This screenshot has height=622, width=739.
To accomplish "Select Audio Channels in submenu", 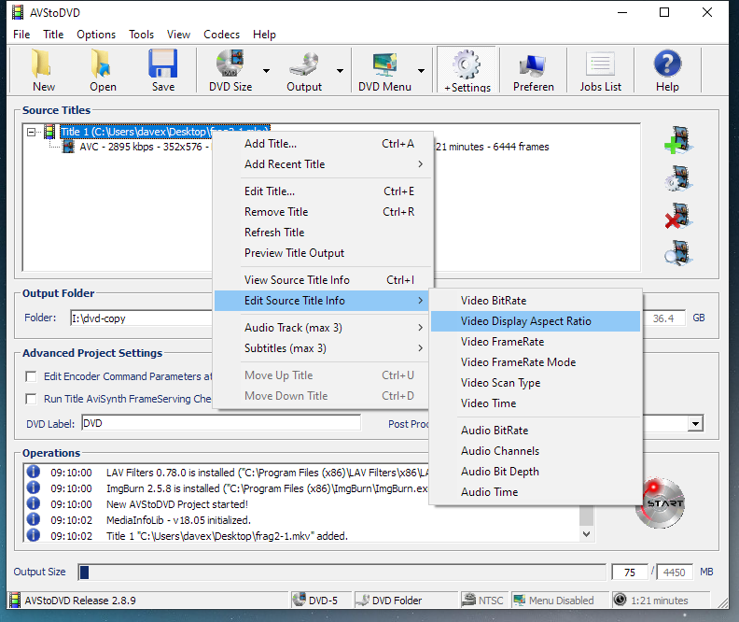I will point(536,451).
